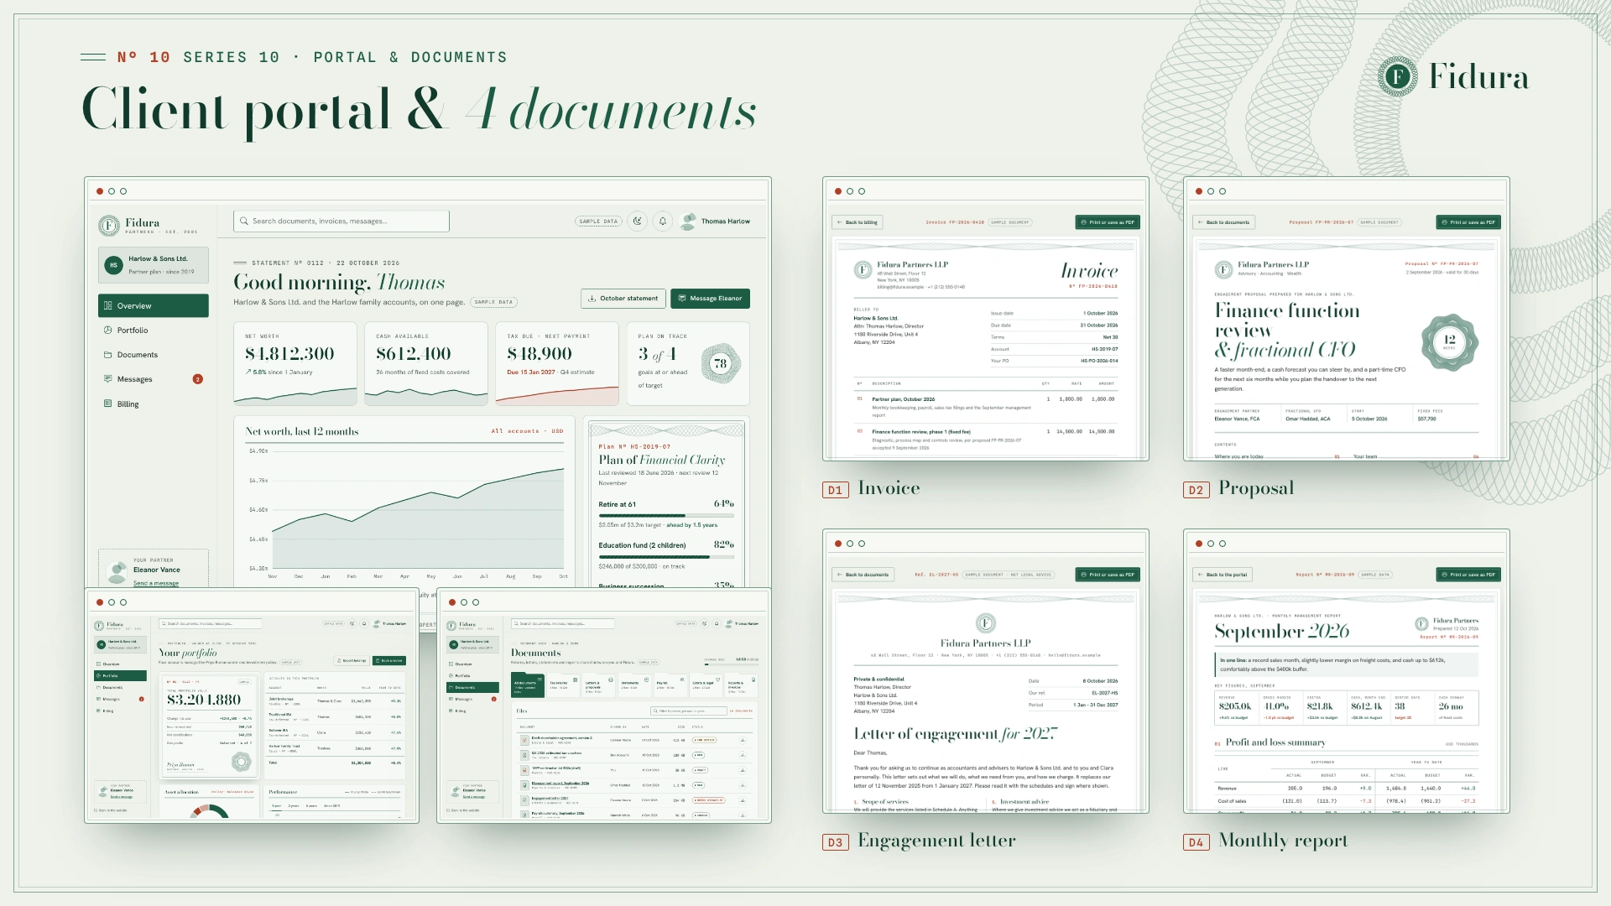Focus the search documents, invoices, messages field

[341, 221]
